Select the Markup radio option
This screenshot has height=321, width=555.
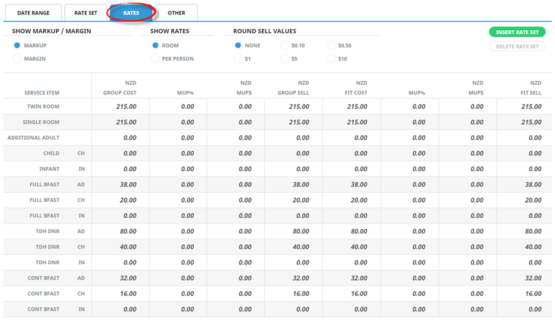17,45
